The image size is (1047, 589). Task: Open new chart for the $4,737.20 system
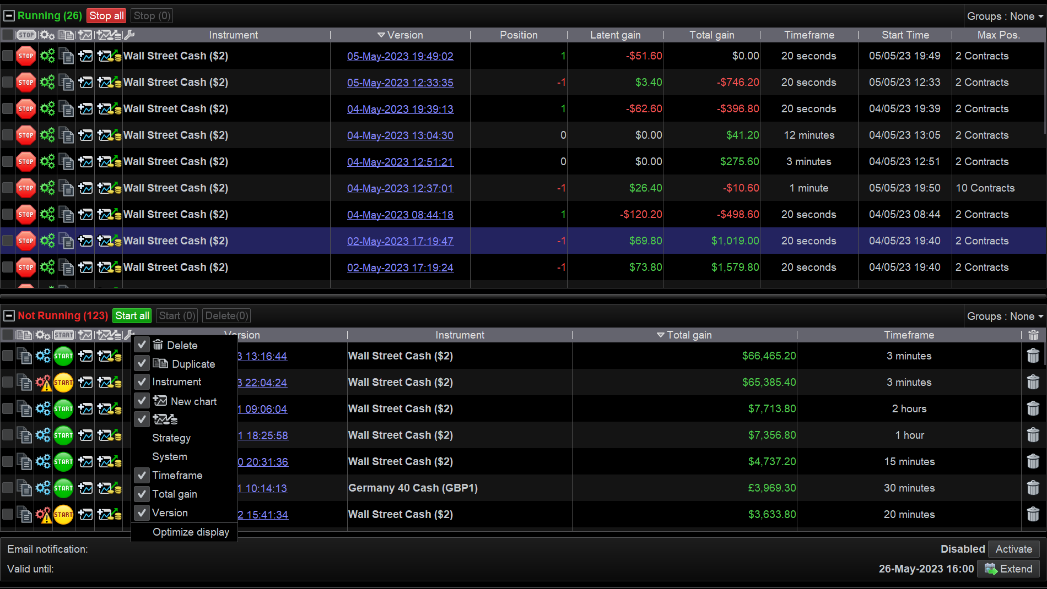85,462
